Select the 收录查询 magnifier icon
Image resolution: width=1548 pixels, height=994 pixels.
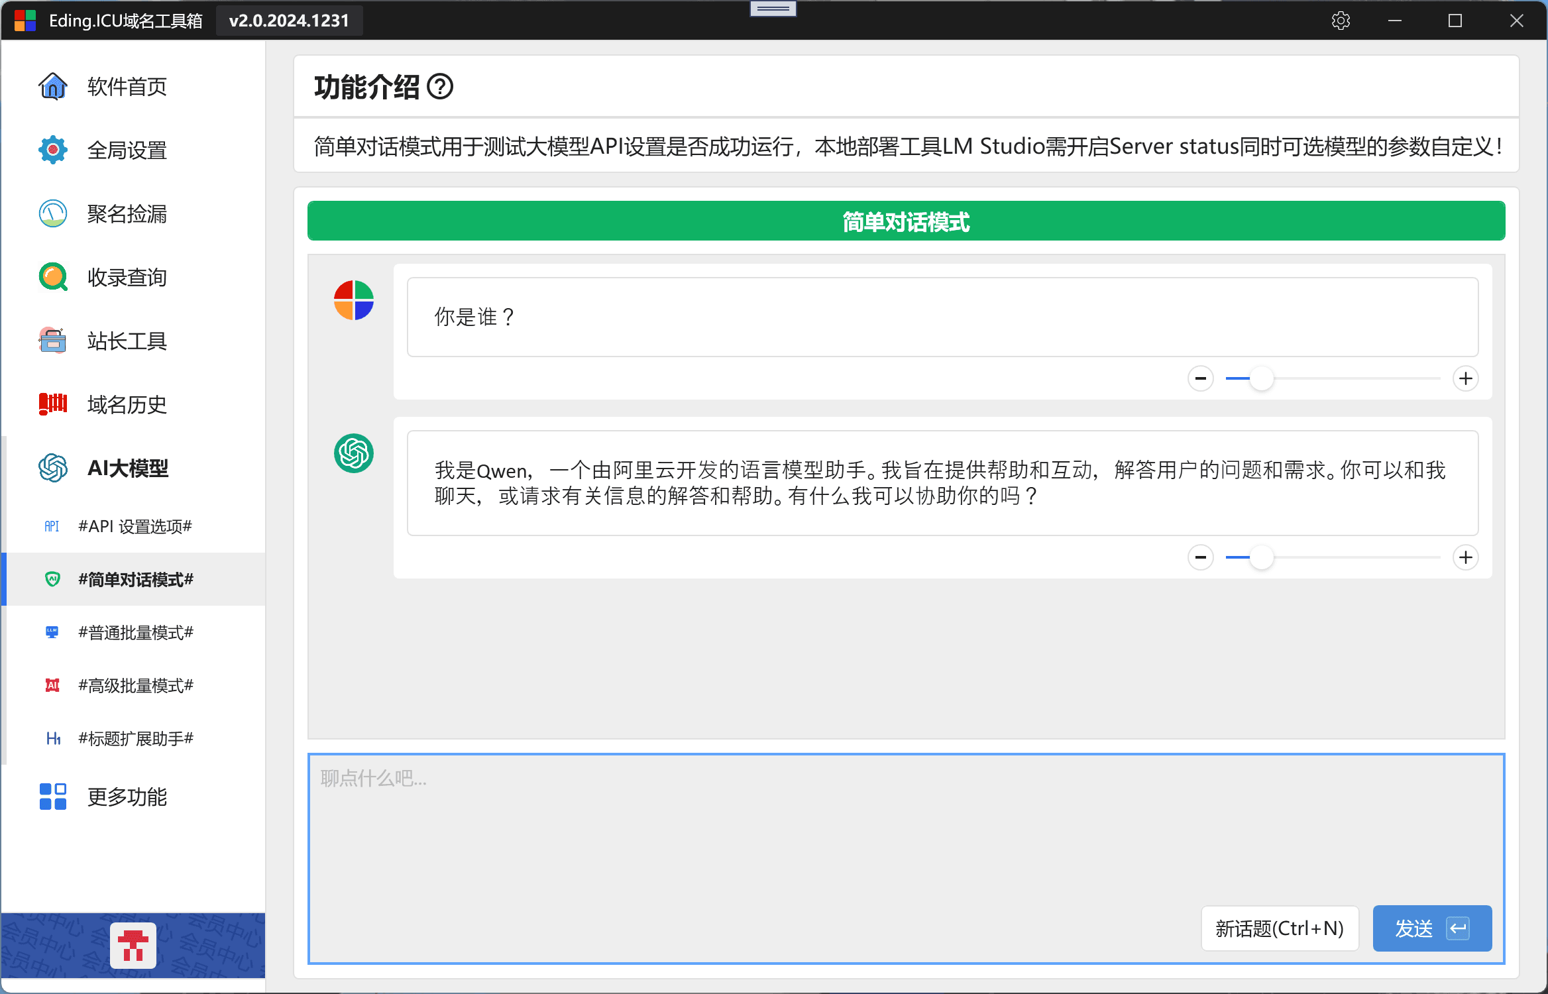[53, 277]
